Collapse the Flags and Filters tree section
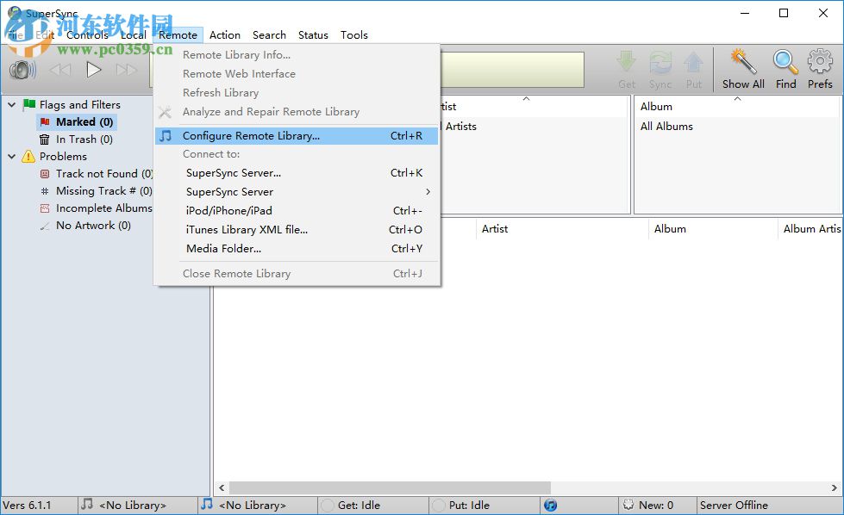This screenshot has width=844, height=515. point(12,104)
